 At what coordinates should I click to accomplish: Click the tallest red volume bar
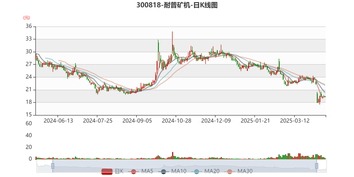pyautogui.click(x=172, y=155)
